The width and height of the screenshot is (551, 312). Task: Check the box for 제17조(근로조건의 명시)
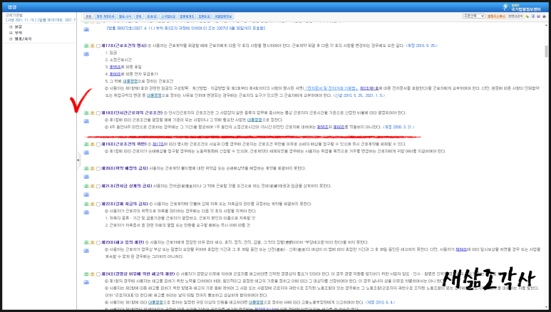(x=98, y=46)
